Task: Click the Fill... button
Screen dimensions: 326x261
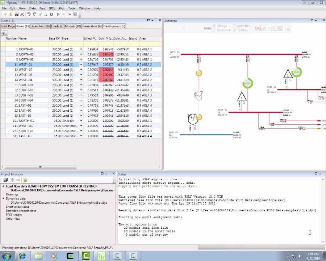Action: [4, 33]
